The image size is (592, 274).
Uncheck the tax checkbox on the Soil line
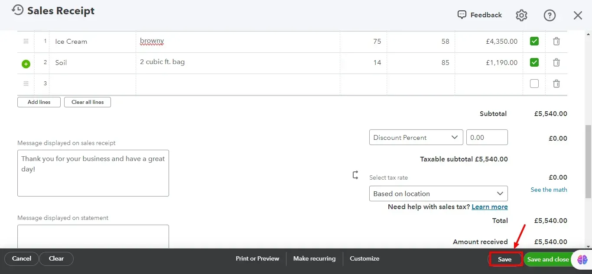pyautogui.click(x=534, y=62)
